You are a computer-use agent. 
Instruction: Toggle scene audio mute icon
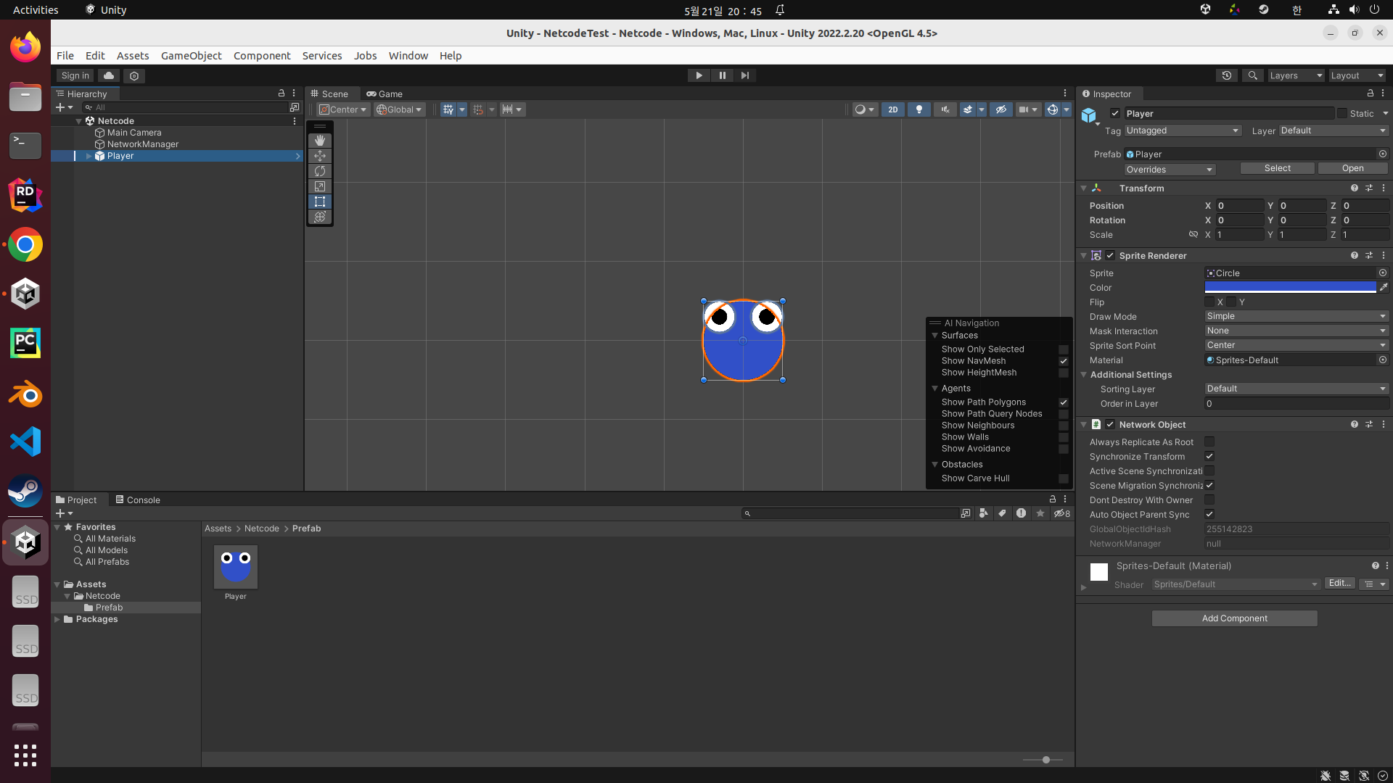coord(945,109)
